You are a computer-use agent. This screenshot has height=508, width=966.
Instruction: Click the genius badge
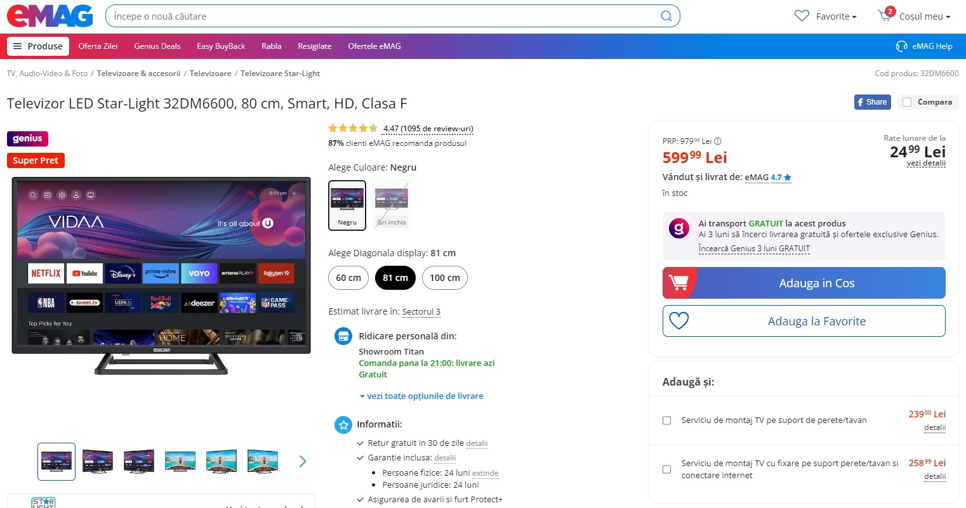27,138
